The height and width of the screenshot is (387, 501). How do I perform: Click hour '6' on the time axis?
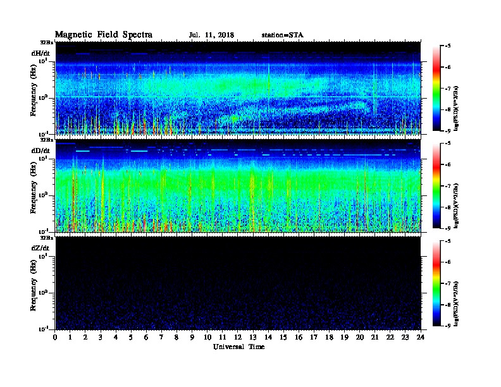[146, 338]
